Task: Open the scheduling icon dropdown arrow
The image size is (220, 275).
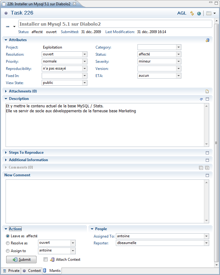Action: tap(214, 13)
